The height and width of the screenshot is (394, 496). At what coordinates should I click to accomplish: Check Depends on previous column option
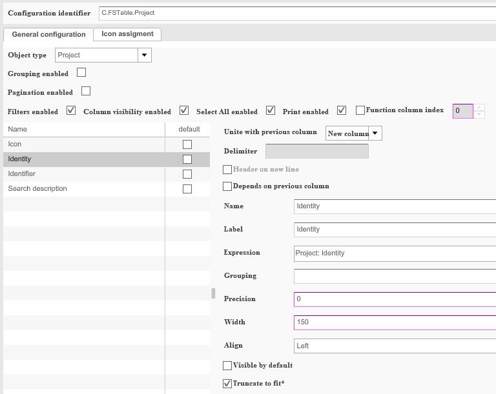click(227, 186)
